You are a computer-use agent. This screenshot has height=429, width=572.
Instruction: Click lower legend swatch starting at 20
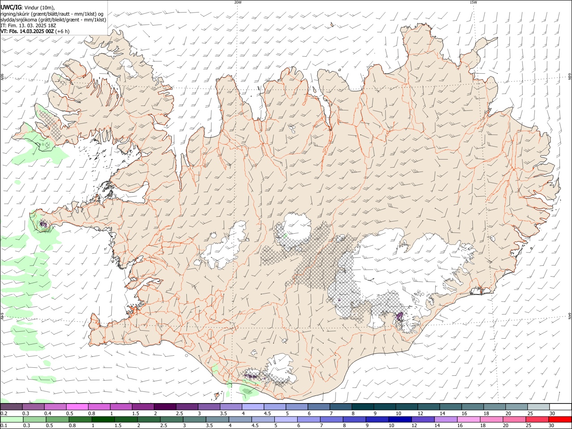513,419
